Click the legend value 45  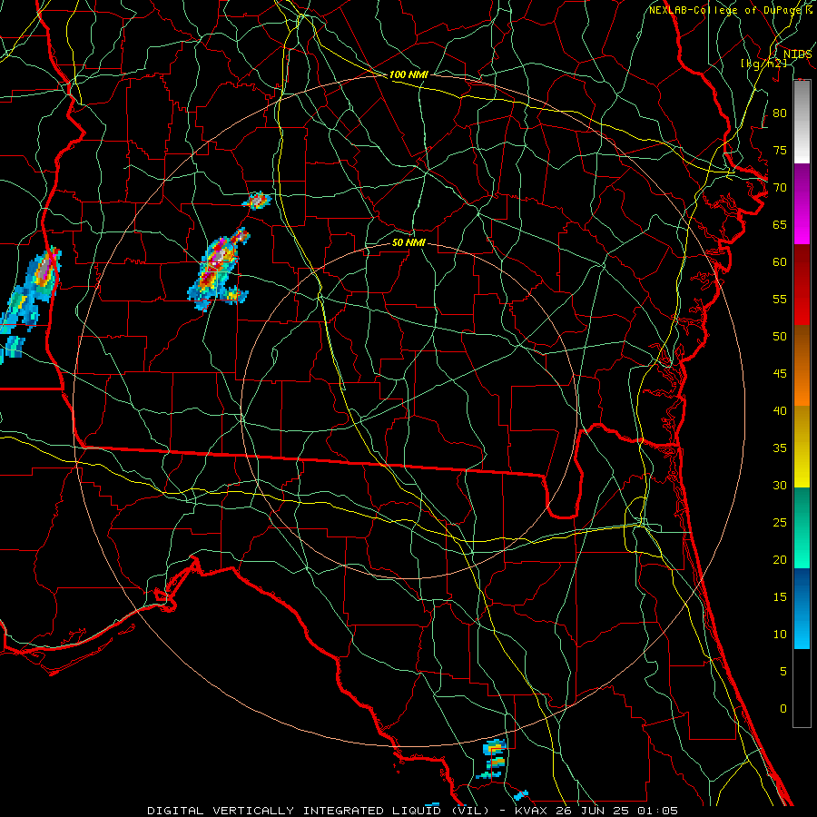coord(780,374)
